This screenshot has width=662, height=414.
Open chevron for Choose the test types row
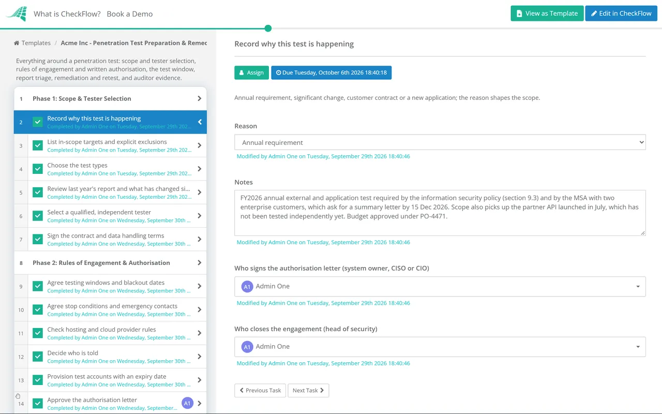pyautogui.click(x=200, y=169)
